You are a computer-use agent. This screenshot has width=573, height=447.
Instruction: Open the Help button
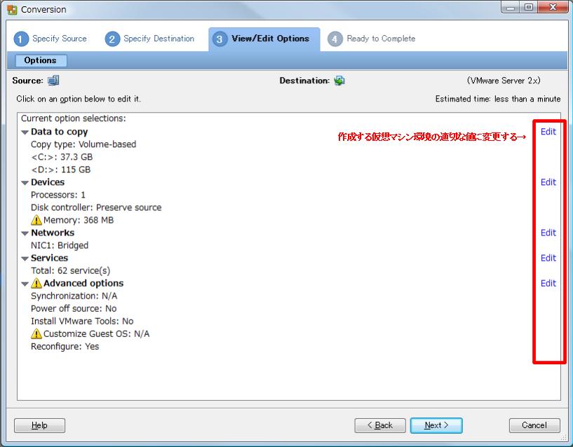(39, 425)
